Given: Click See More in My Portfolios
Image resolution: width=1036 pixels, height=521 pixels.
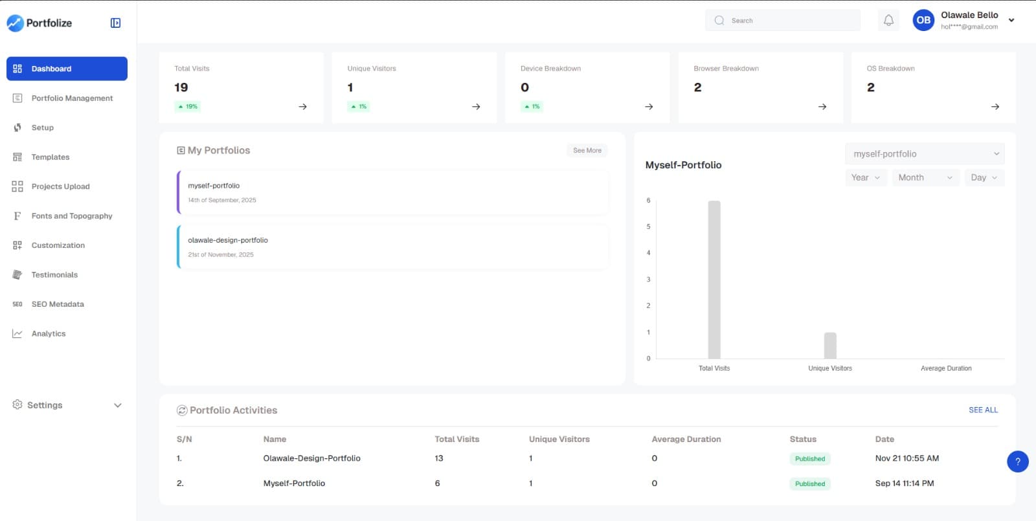Looking at the screenshot, I should [587, 151].
